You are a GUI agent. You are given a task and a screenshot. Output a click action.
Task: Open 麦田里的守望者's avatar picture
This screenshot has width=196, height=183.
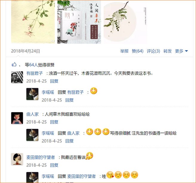(17, 159)
